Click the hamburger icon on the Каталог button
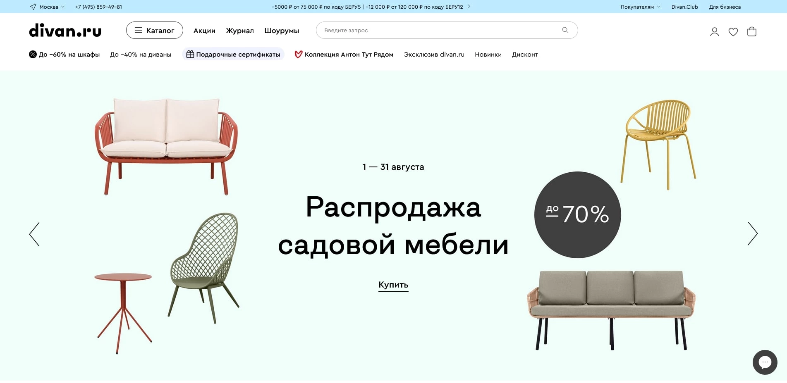This screenshot has width=787, height=383. [138, 30]
